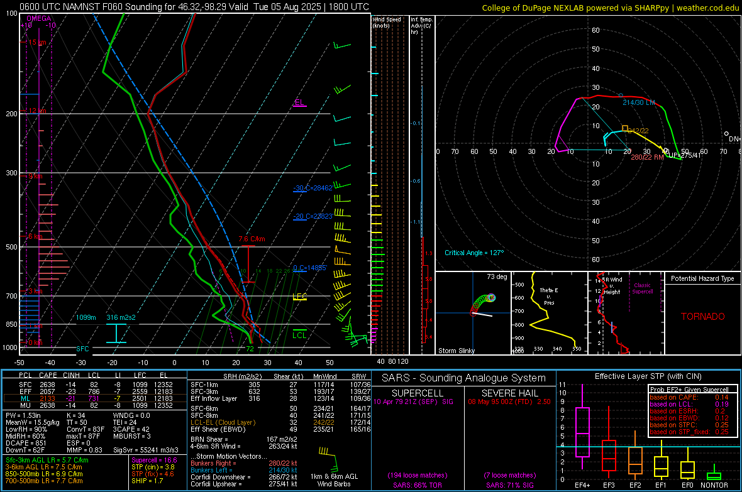Image resolution: width=742 pixels, height=492 pixels.
Task: Select the yellow LFC level marker
Action: coord(299,297)
